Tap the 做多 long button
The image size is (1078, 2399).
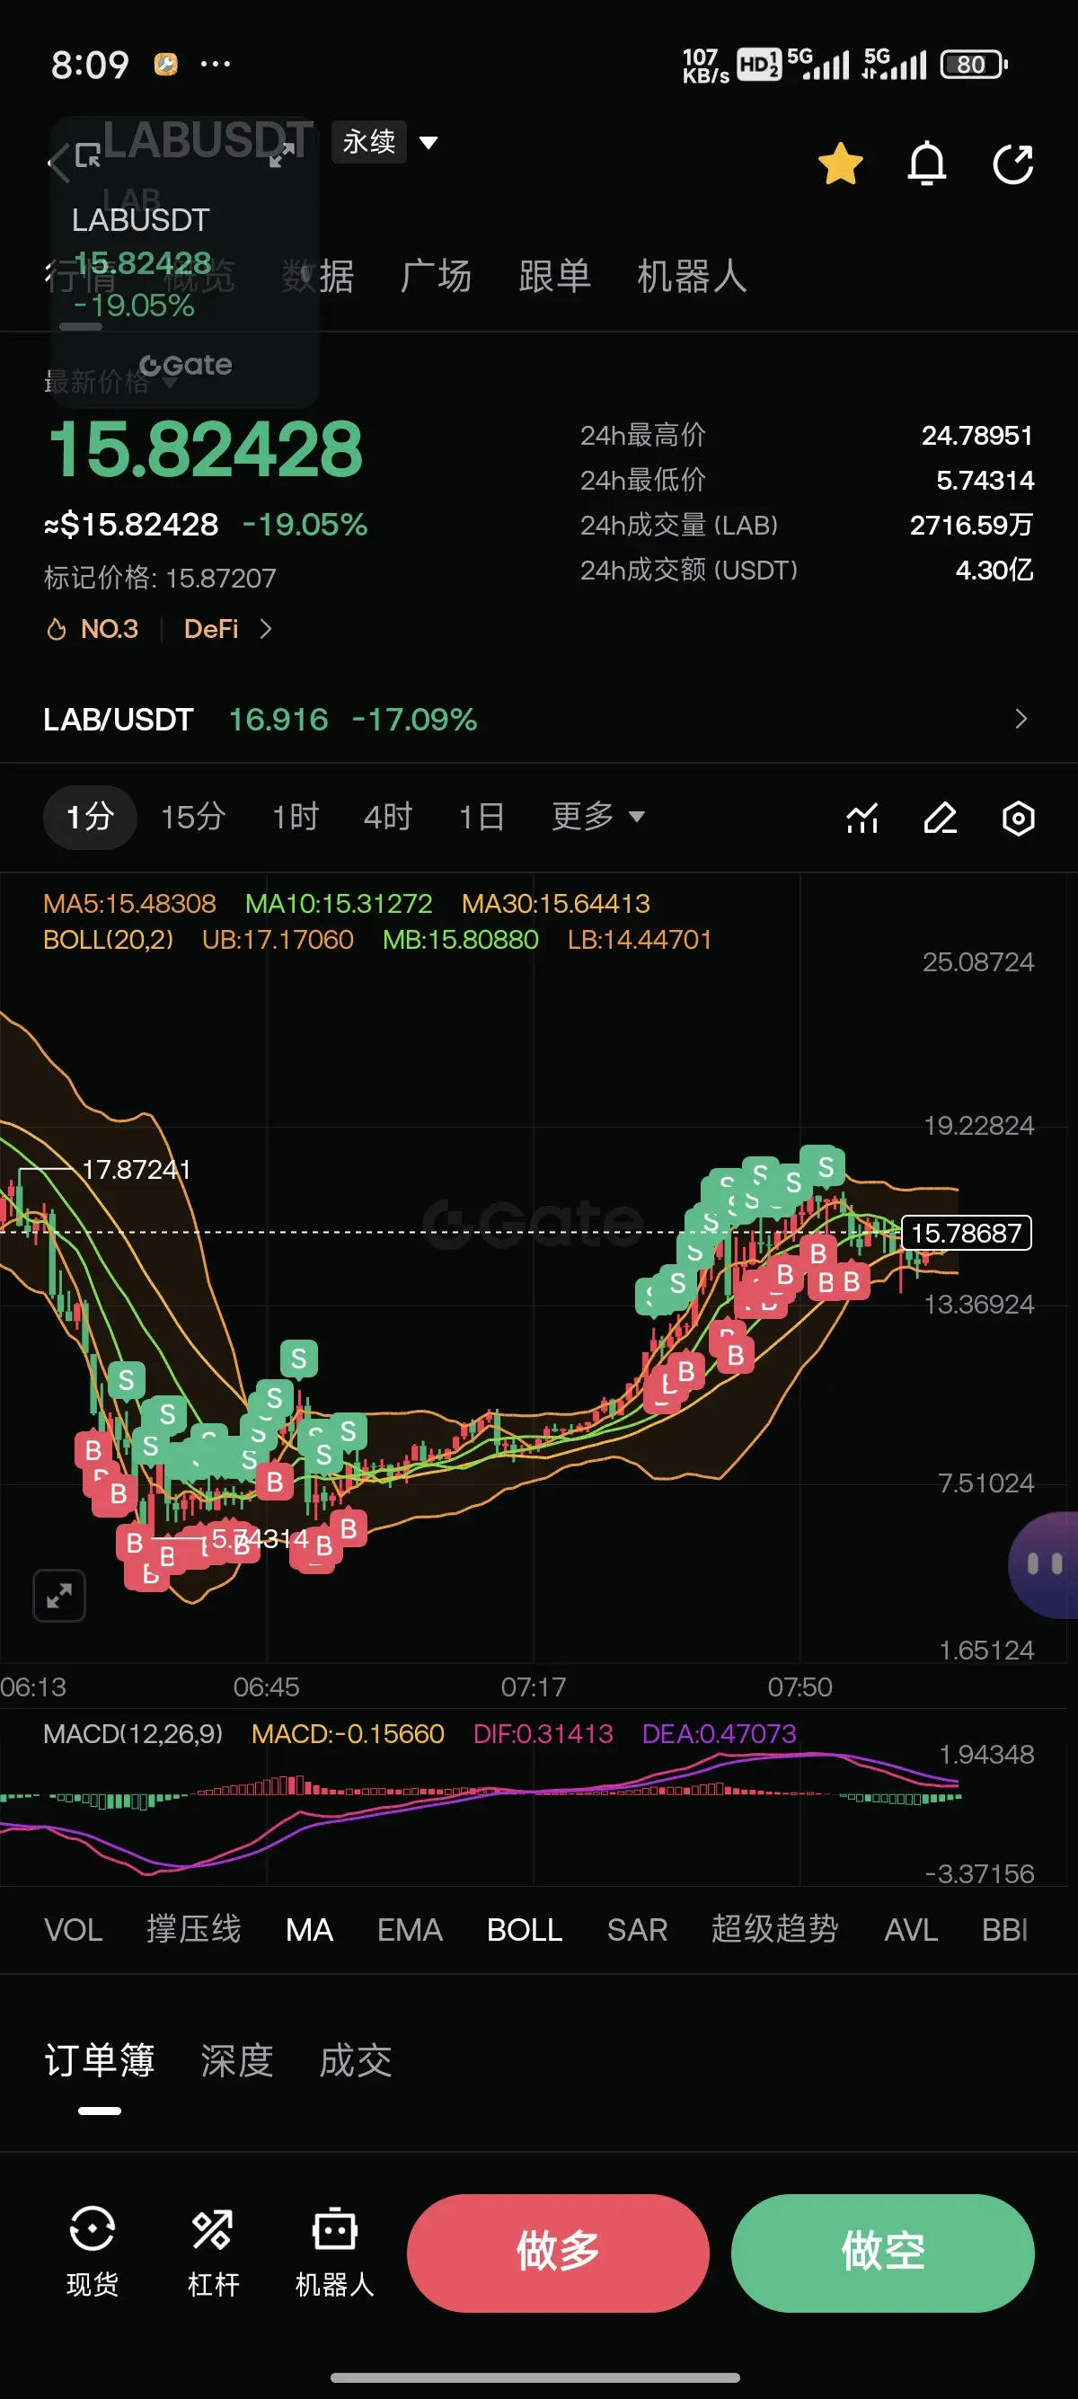tap(558, 2252)
